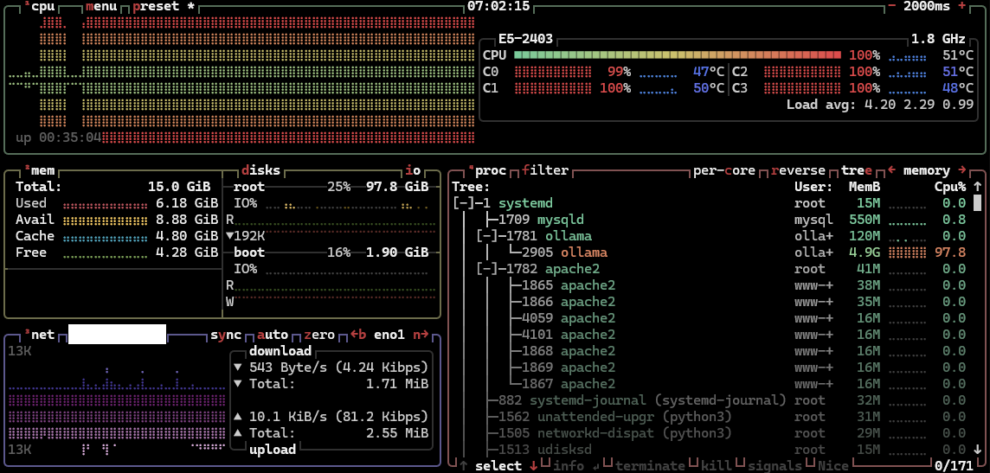Image resolution: width=990 pixels, height=473 pixels.
Task: Click the boot disk entry label
Action: coord(249,252)
